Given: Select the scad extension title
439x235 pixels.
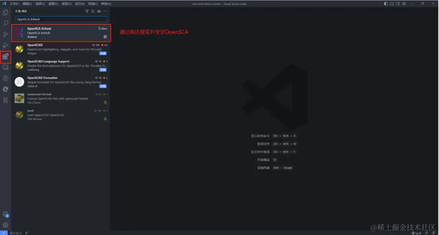Looking at the screenshot, I should pos(30,111).
